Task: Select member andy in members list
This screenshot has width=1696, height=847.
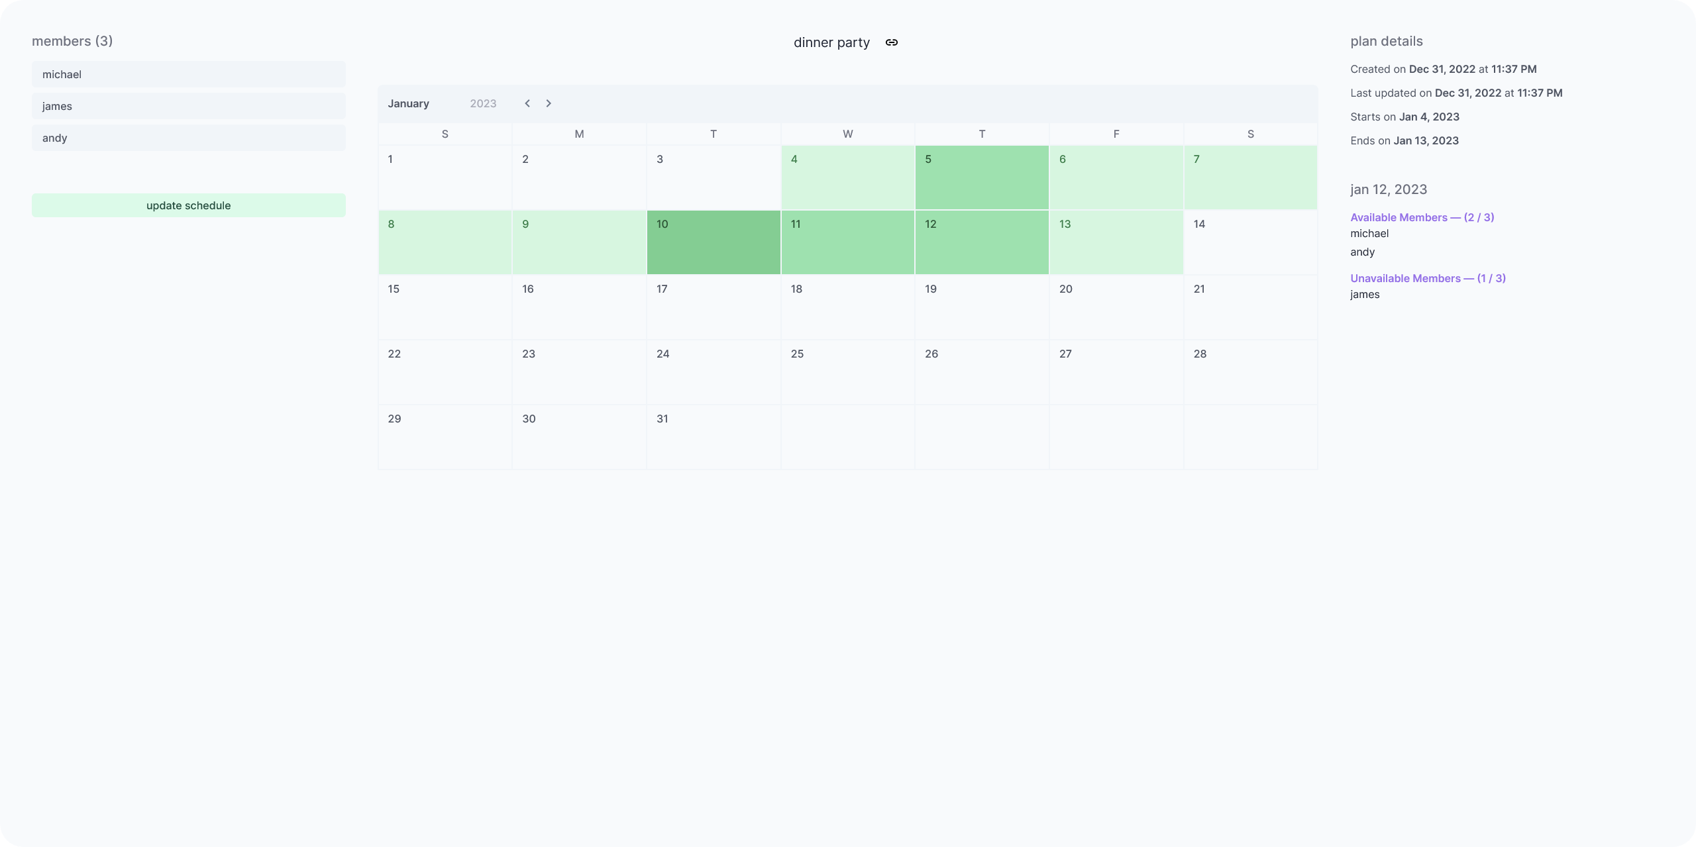Action: click(188, 138)
